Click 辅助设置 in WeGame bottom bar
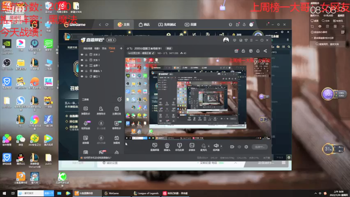The image size is (350, 197). coord(110,163)
